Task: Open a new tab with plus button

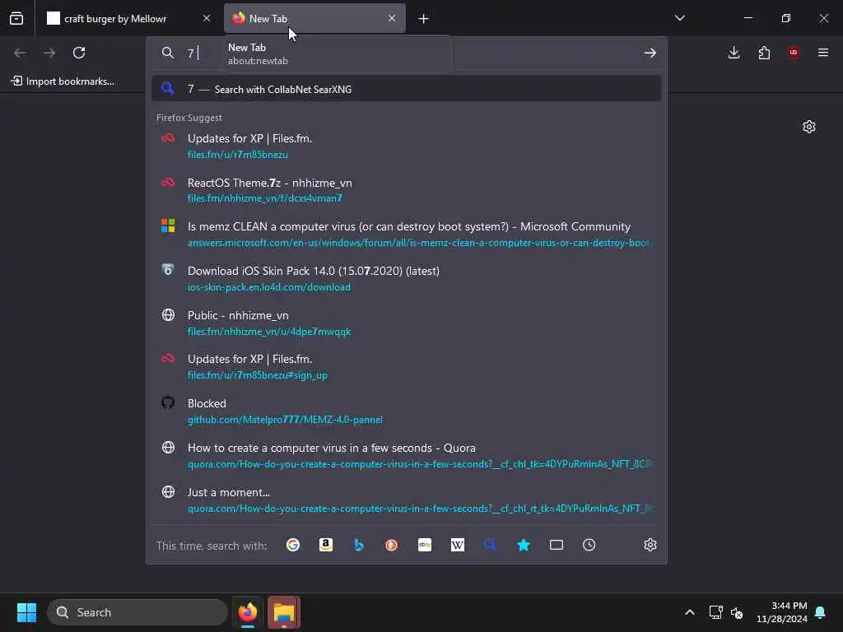Action: (424, 19)
